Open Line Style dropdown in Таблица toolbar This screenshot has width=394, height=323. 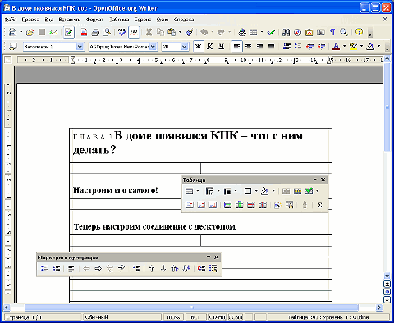[x=218, y=191]
